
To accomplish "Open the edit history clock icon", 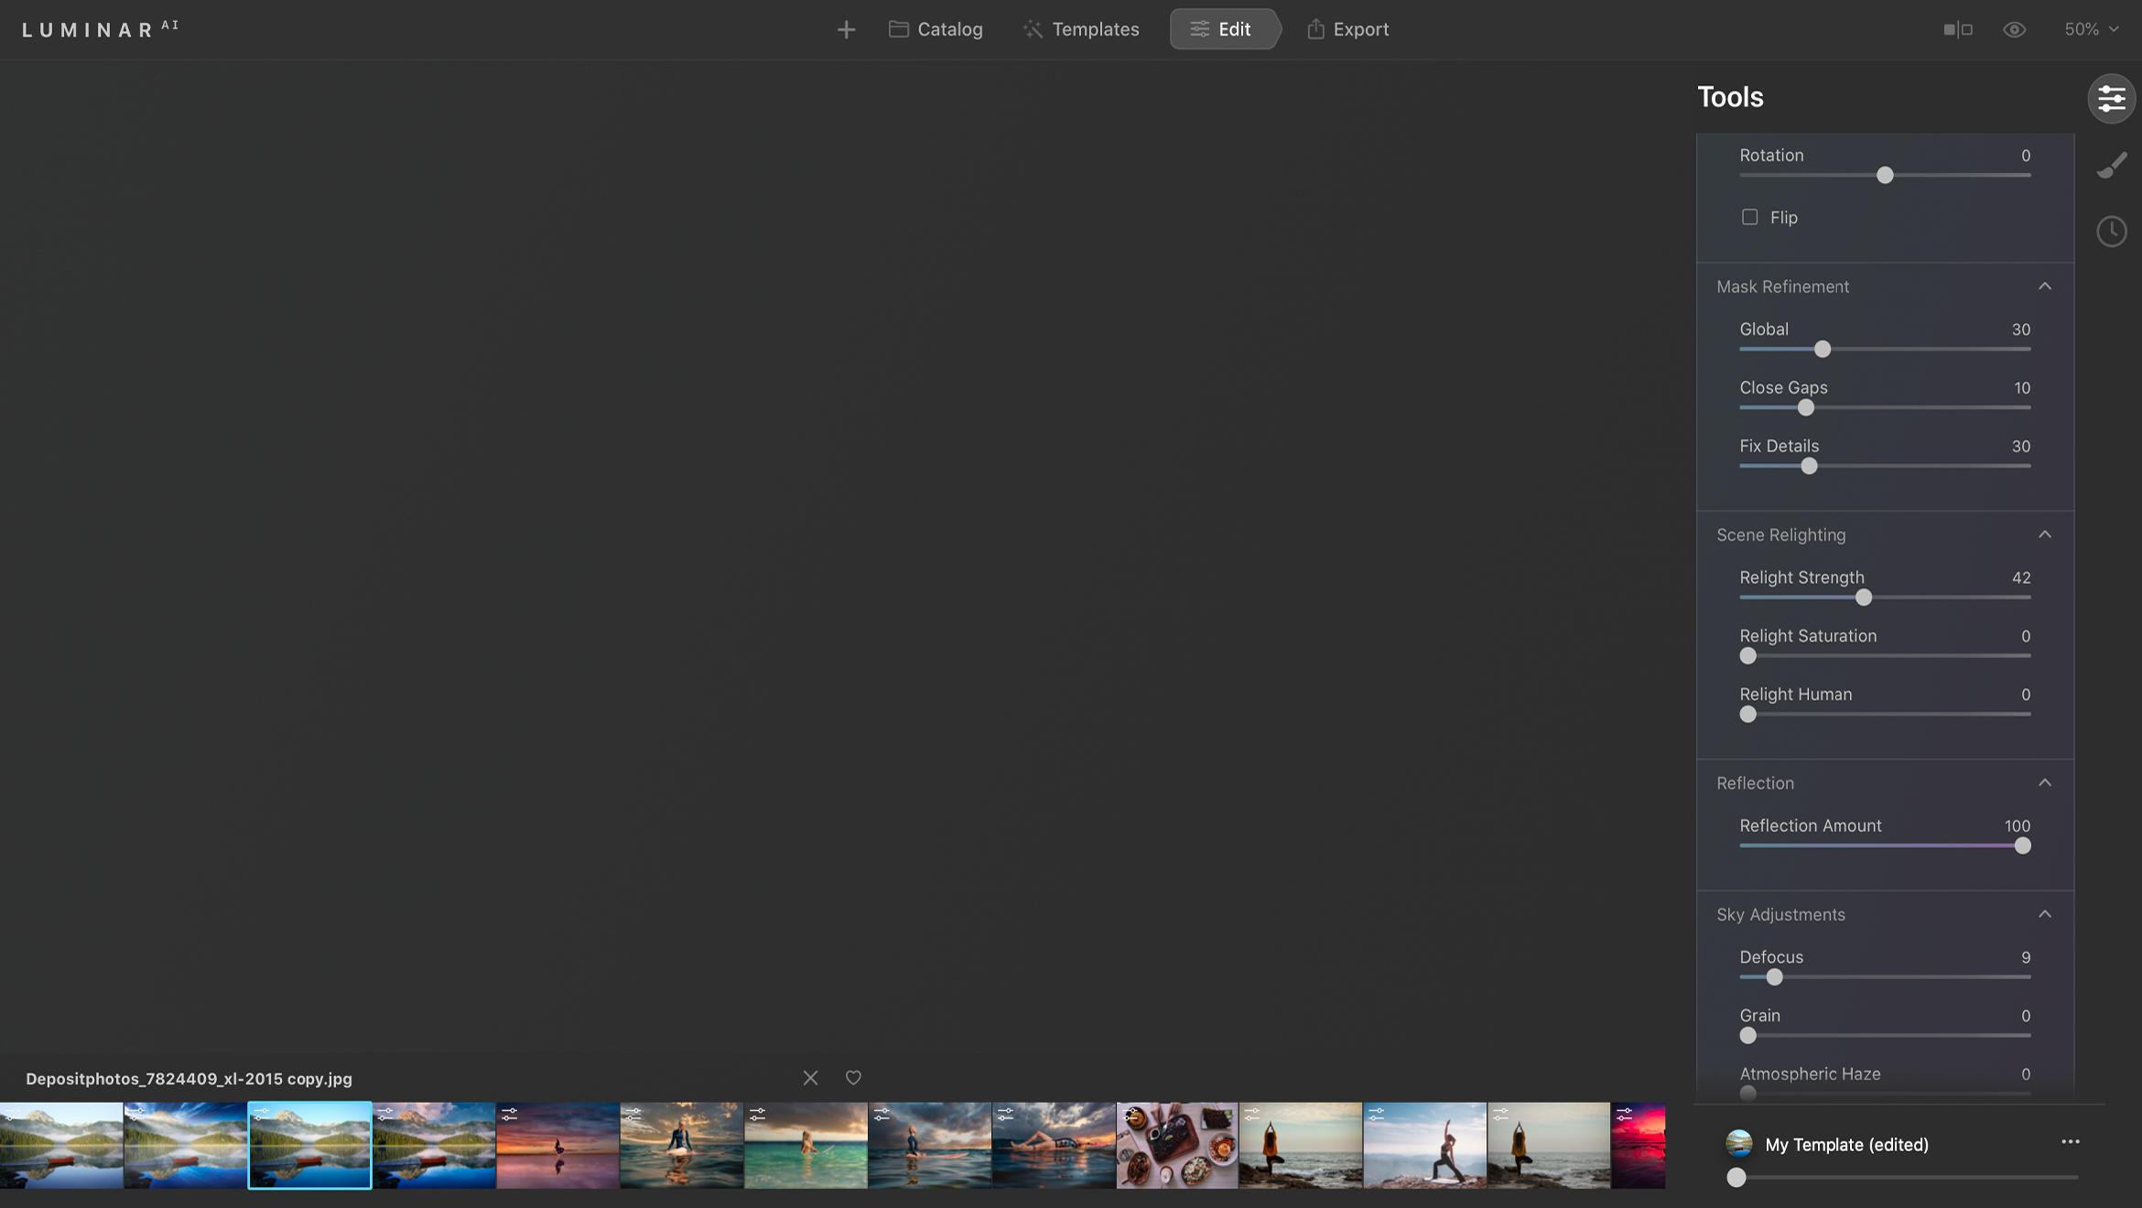I will 2111,231.
